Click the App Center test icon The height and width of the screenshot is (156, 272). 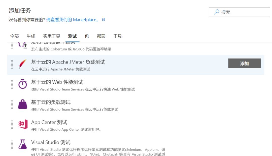pyautogui.click(x=23, y=124)
